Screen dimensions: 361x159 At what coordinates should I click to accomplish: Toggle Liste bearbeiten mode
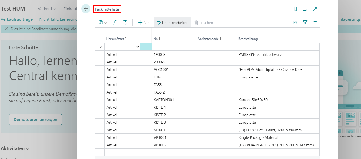[x=173, y=23]
